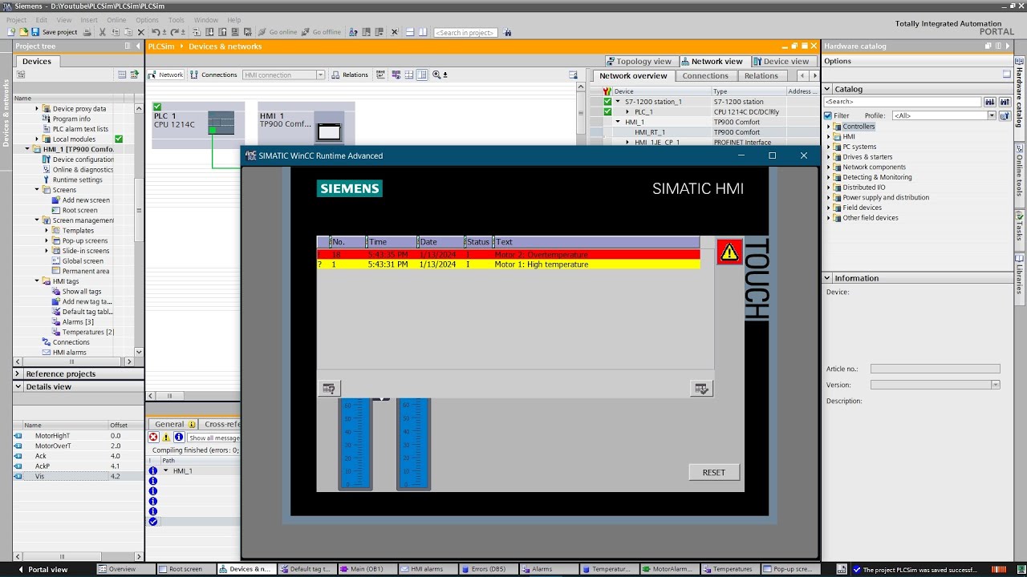
Task: Open the Profile dropdown in hardware catalog
Action: (992, 115)
